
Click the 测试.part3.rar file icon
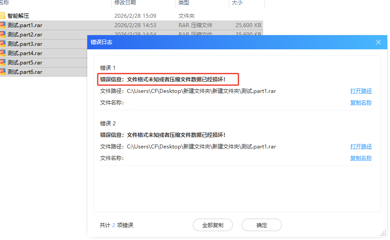pyautogui.click(x=3, y=44)
